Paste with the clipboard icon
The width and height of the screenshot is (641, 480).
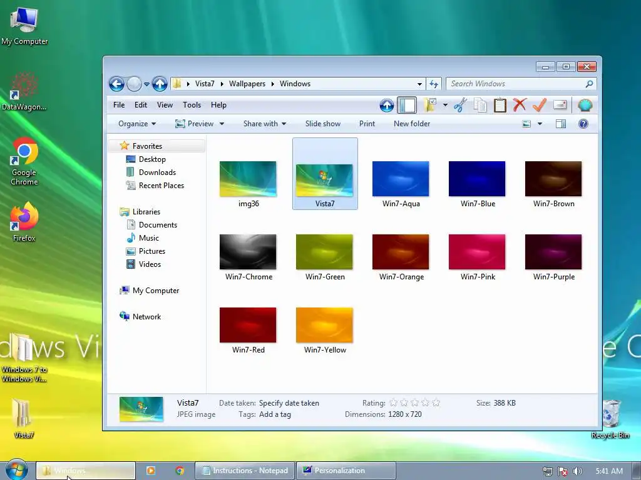point(500,105)
